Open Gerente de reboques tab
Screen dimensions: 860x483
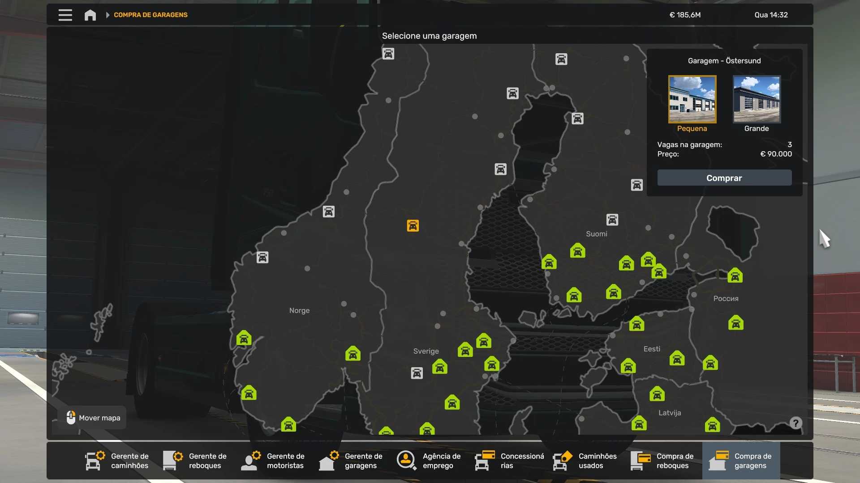(x=195, y=461)
